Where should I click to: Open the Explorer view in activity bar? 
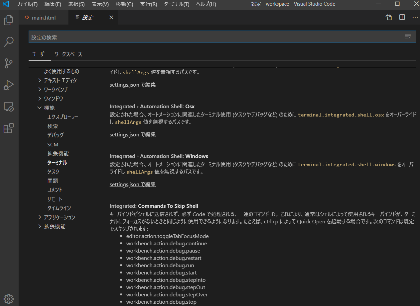(x=9, y=20)
